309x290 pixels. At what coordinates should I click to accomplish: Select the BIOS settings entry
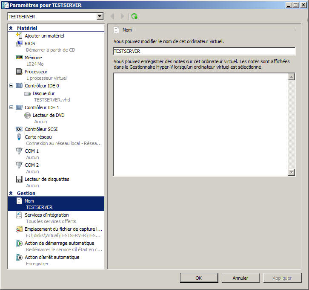coord(30,43)
